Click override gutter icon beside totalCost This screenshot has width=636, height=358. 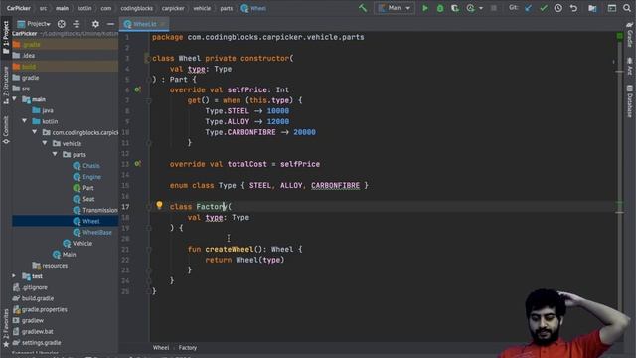tap(137, 163)
